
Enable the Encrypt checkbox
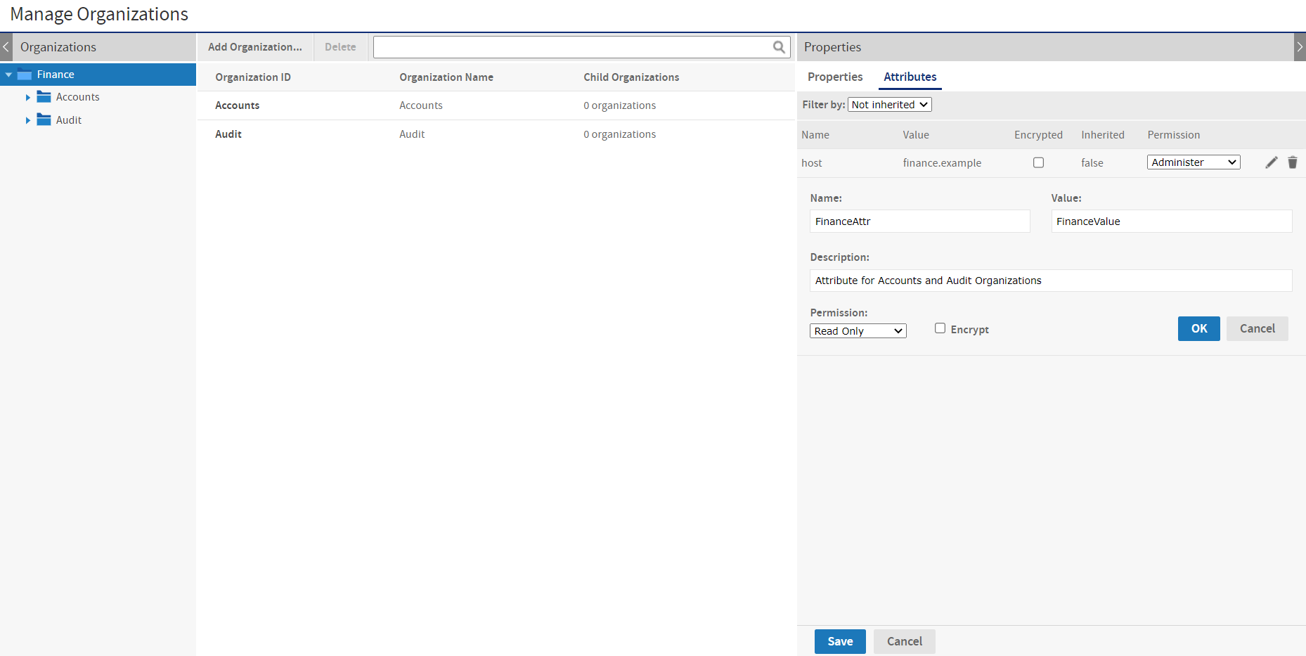point(940,328)
